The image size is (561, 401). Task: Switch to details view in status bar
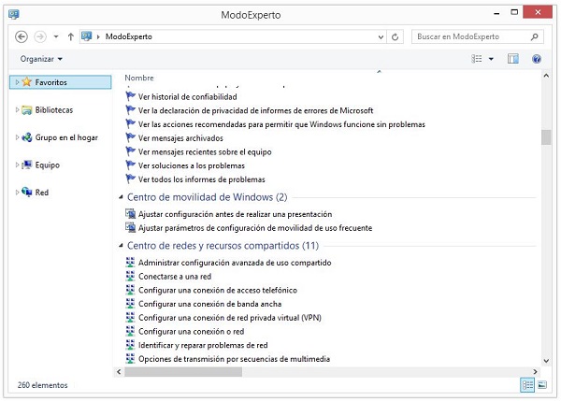(x=525, y=385)
